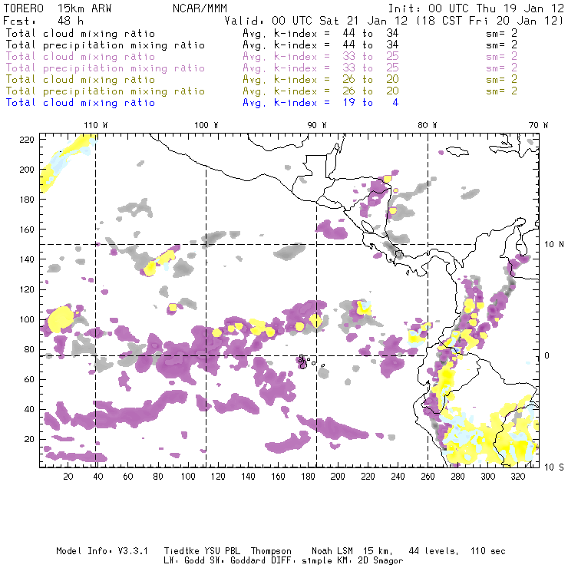Viewport: 568px width, 568px height.
Task: Select olive "Total precipitation mixing ratio" legend label
Action: tap(105, 91)
